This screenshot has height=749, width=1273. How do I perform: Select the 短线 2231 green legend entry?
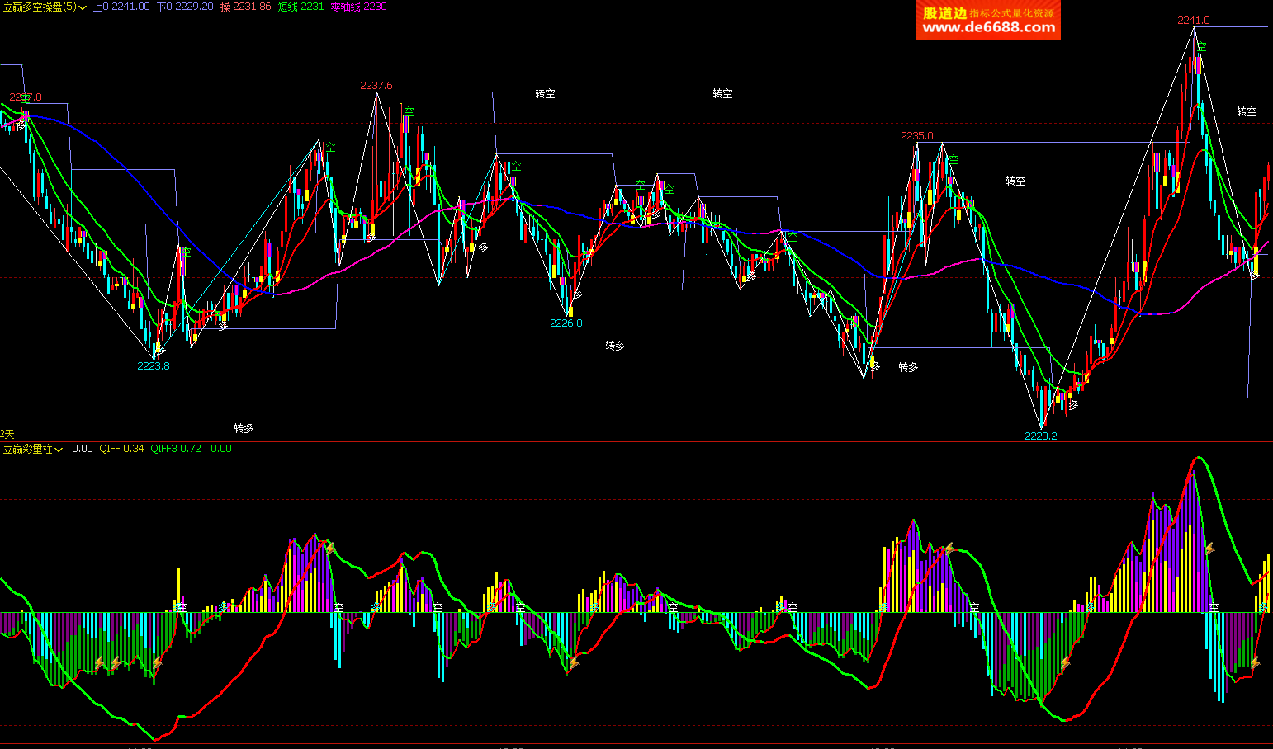click(x=301, y=7)
